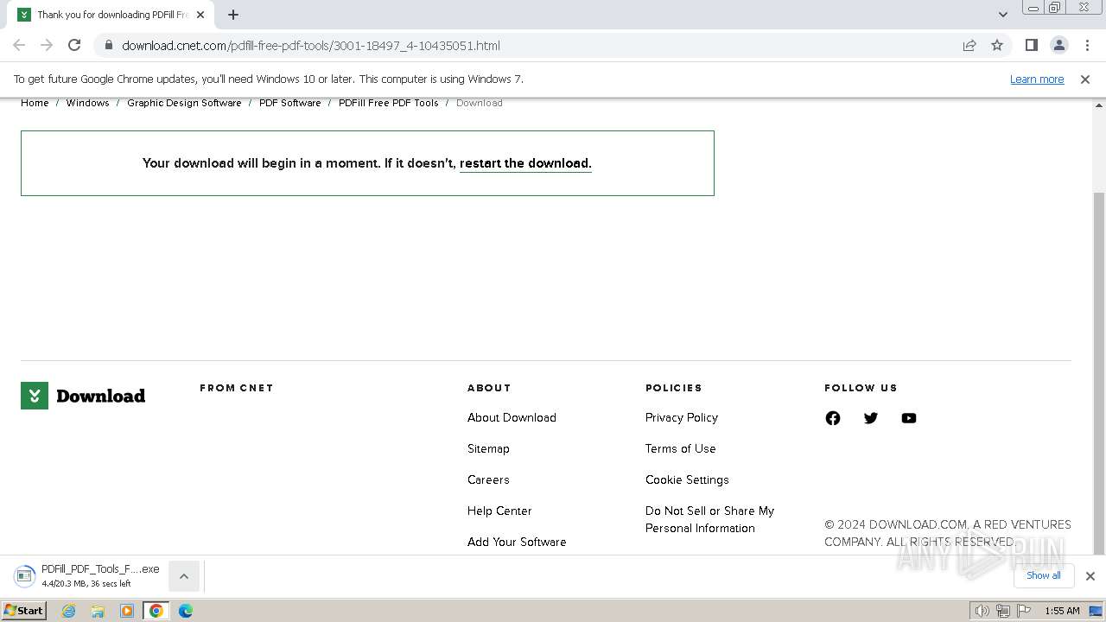Click the page vertical scrollbar
The image size is (1106, 622).
click(1099, 371)
